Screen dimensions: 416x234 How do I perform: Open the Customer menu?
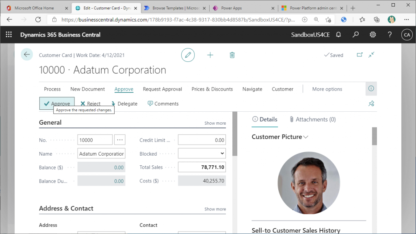pos(283,89)
